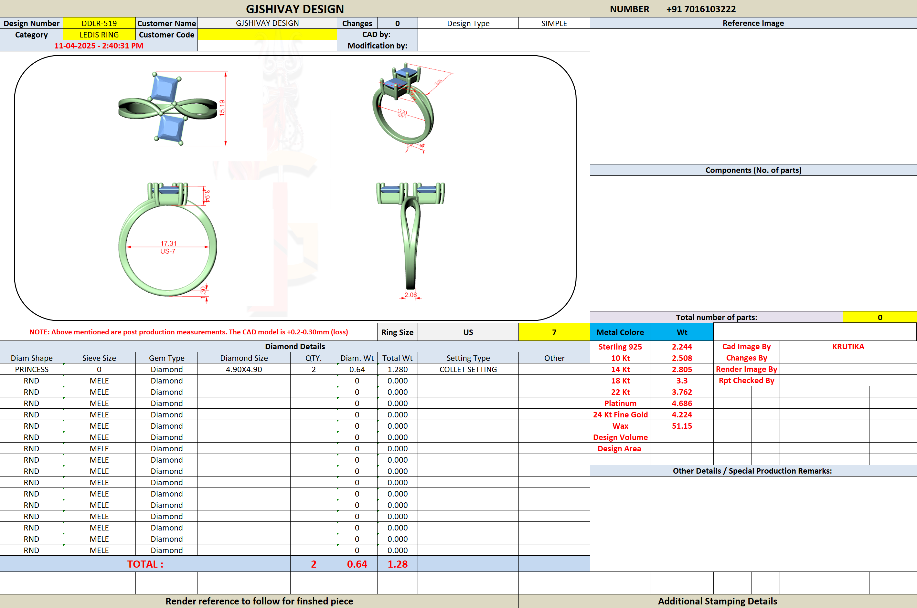Select the Design Volume label cell
The height and width of the screenshot is (608, 917).
(620, 437)
